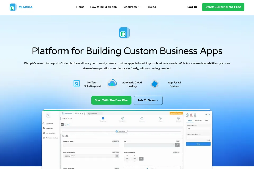Switch to the FAQs tab
This screenshot has height=169, width=254.
coord(206,120)
